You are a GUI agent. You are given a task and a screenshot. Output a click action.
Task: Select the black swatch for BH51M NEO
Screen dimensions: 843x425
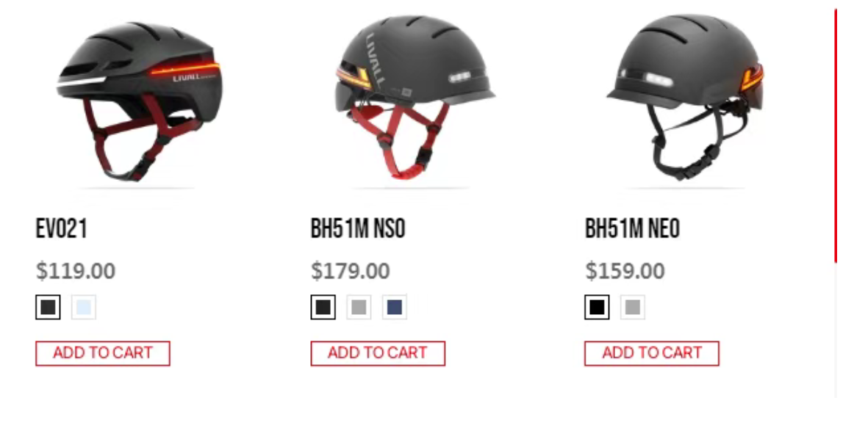(597, 308)
